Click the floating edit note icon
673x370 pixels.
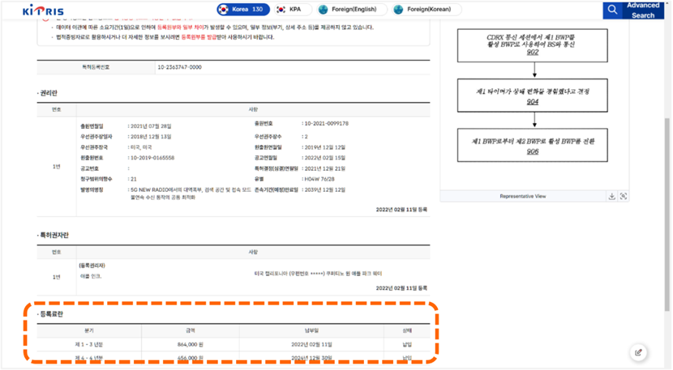[x=639, y=352]
